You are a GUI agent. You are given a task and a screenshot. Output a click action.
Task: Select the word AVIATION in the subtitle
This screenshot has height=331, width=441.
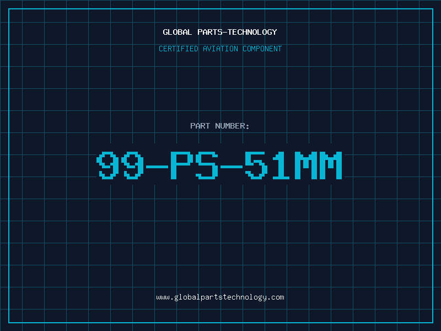[x=220, y=49]
